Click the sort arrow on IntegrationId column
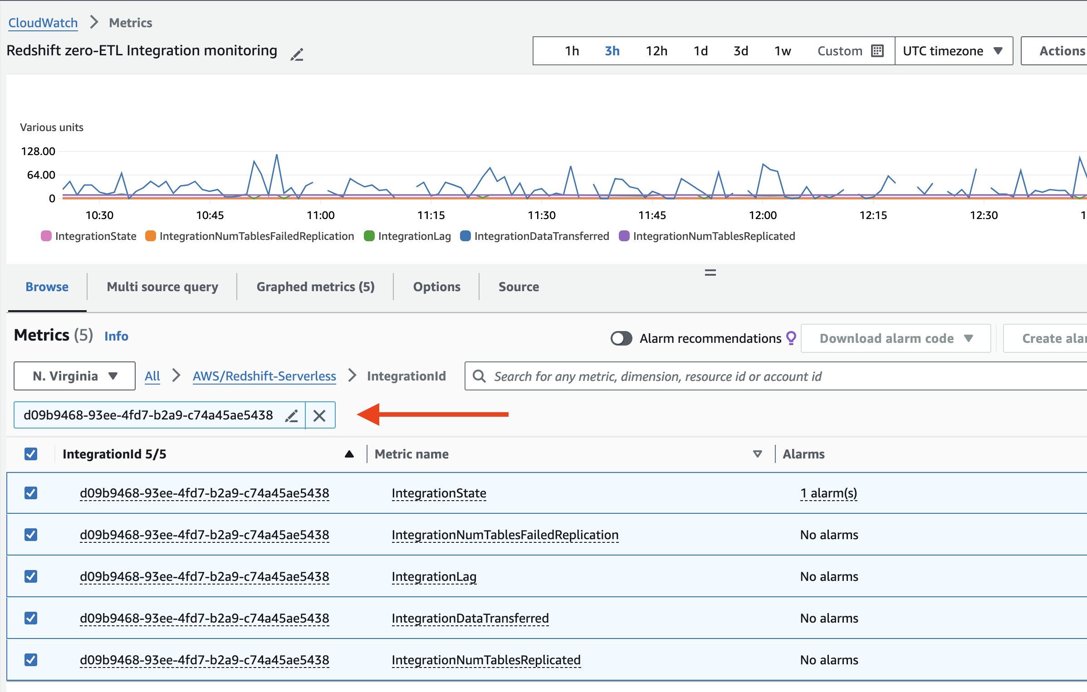Screen dimensions: 1087x692 tap(349, 453)
